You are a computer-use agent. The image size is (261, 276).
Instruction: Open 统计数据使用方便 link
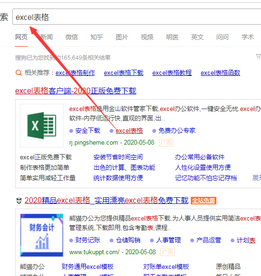tap(118, 178)
